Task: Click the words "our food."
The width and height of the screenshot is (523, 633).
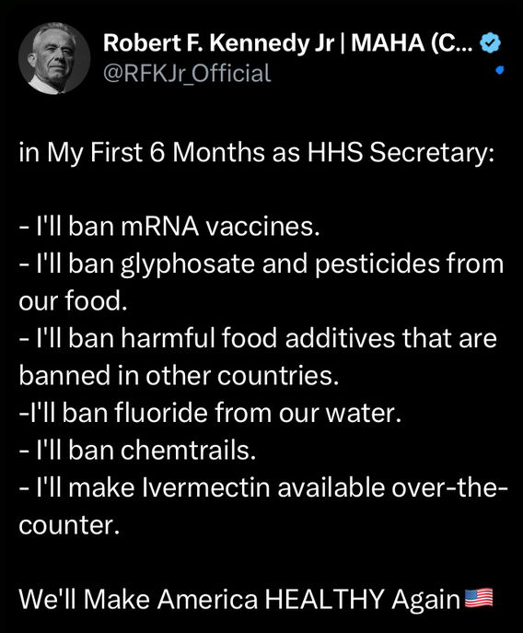Action: 73,301
